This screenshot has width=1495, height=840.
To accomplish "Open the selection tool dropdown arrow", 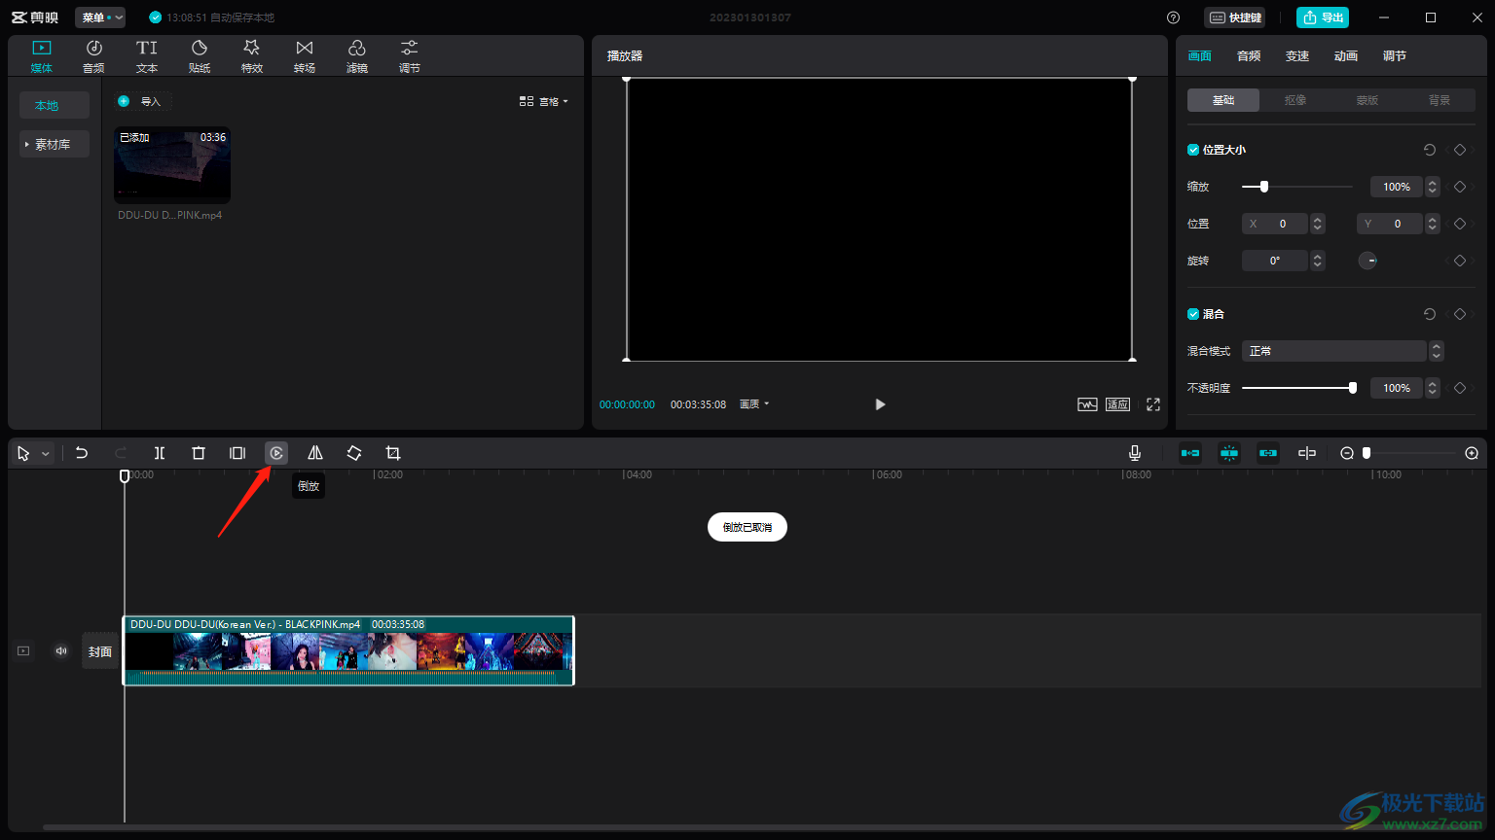I will click(x=46, y=454).
